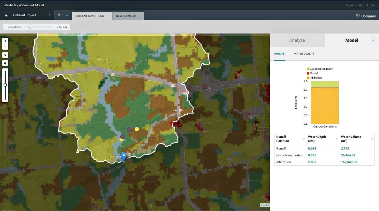Click the globe basemap icon

(5, 63)
